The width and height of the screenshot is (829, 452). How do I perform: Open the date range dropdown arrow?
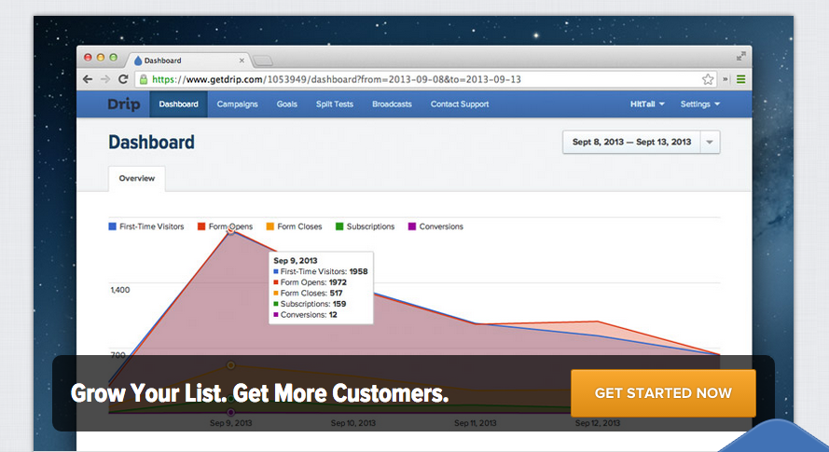[710, 143]
